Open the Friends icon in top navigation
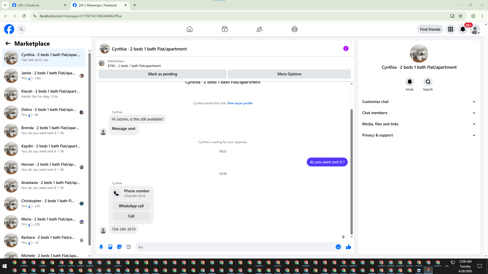This screenshot has height=274, width=488. [260, 29]
